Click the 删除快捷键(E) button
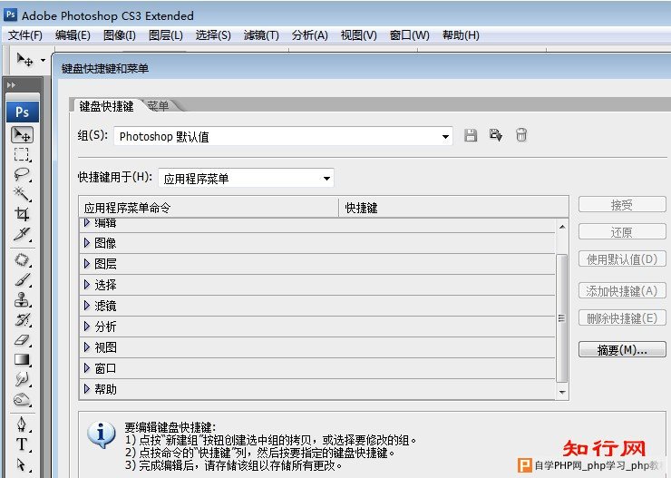 pyautogui.click(x=622, y=318)
